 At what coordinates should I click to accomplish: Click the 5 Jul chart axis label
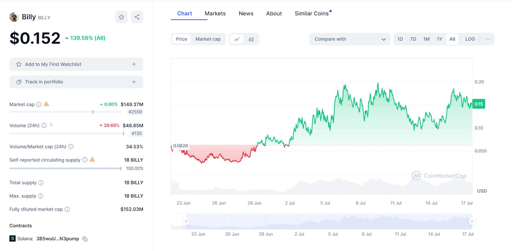(325, 203)
